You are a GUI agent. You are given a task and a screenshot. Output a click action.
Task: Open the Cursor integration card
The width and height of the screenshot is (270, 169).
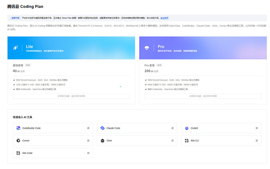click(x=53, y=140)
